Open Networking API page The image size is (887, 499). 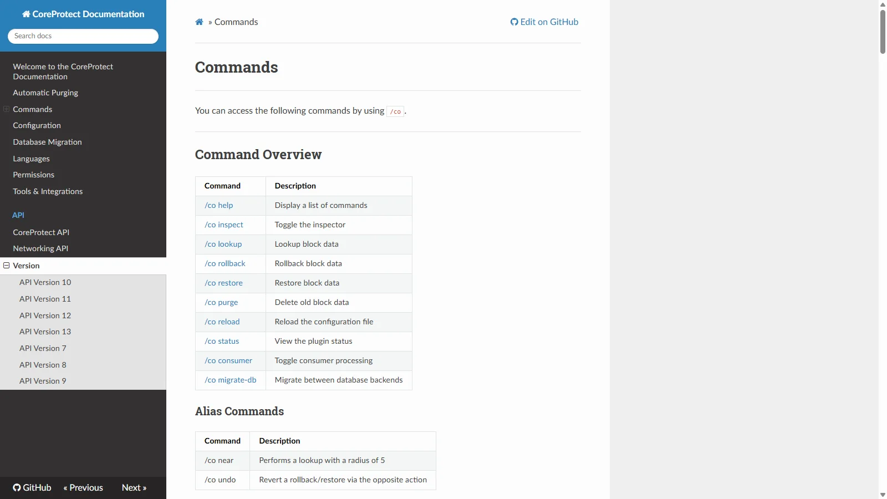[40, 248]
